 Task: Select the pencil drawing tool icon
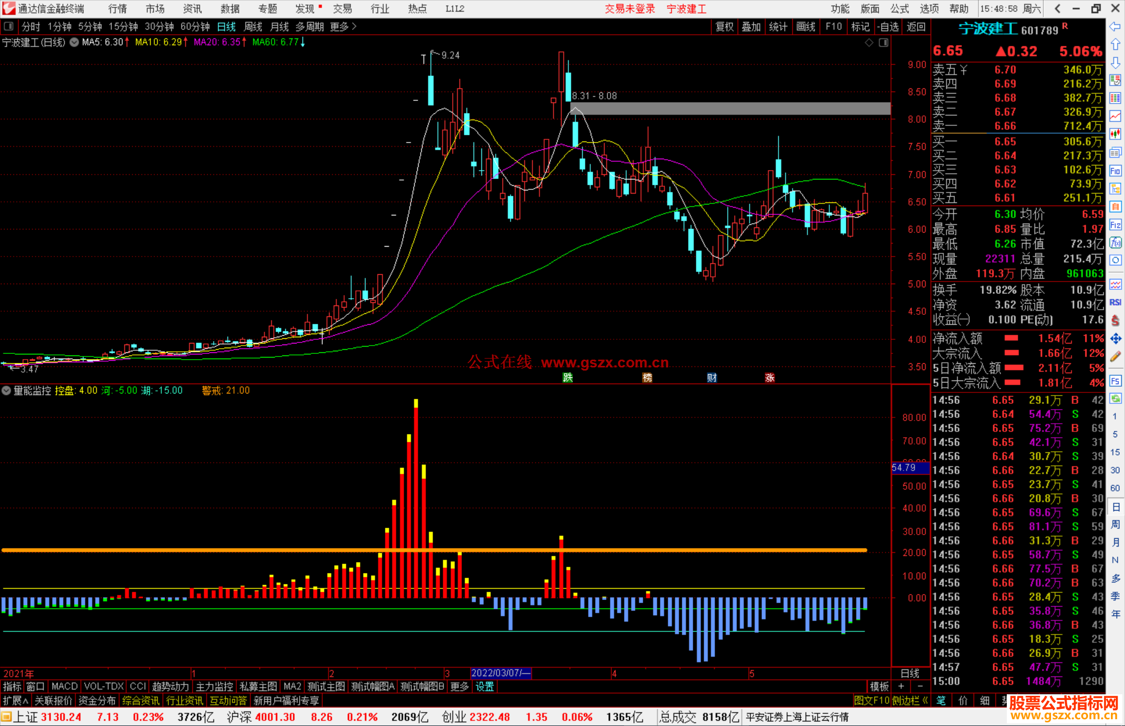(x=1115, y=357)
